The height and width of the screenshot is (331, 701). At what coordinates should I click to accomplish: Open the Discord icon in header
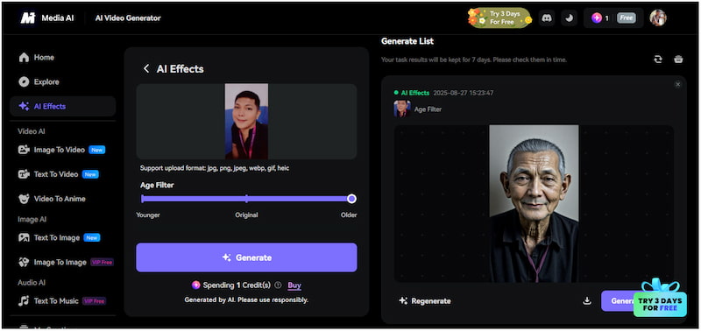[x=546, y=18]
